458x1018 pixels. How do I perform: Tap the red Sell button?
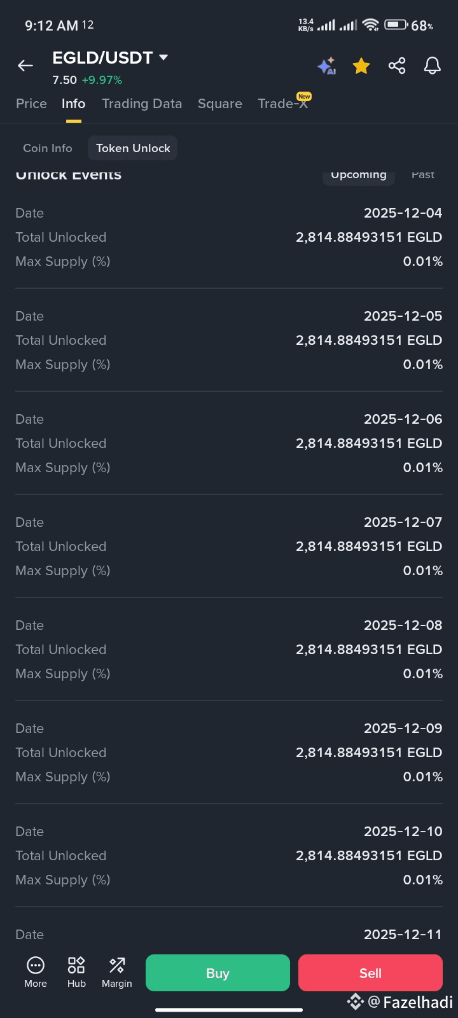tap(370, 973)
